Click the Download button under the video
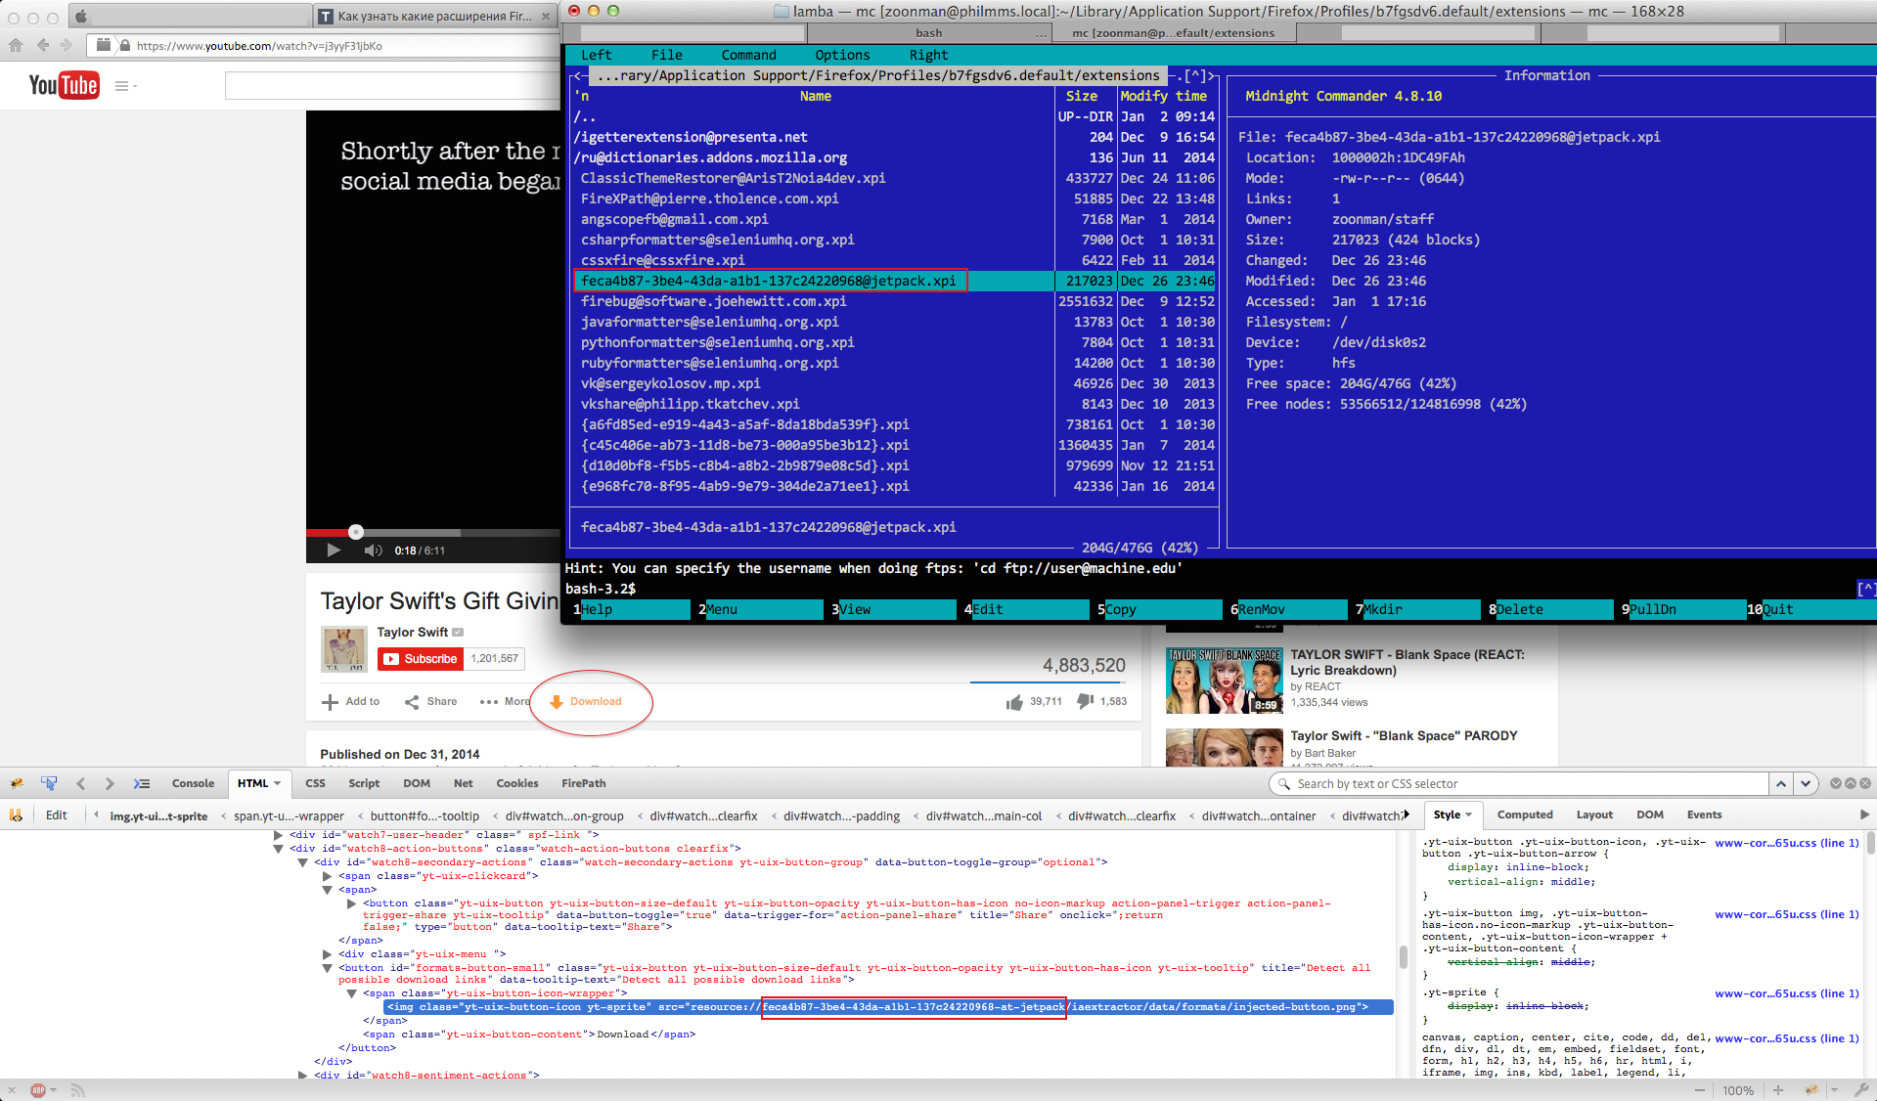This screenshot has height=1101, width=1877. click(586, 701)
